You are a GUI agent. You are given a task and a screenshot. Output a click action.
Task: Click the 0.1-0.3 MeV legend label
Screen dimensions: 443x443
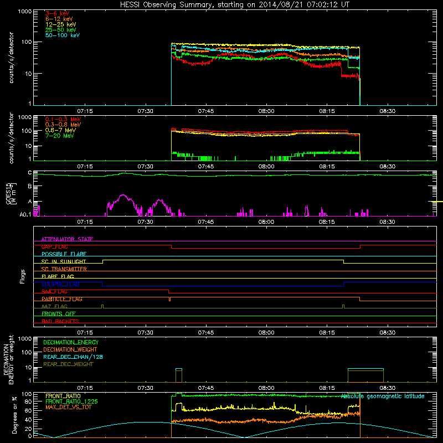pos(63,119)
